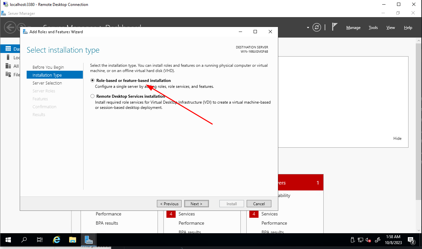Viewport: 422px width, 249px height.
Task: Open the Action Center notification icon
Action: pyautogui.click(x=411, y=240)
